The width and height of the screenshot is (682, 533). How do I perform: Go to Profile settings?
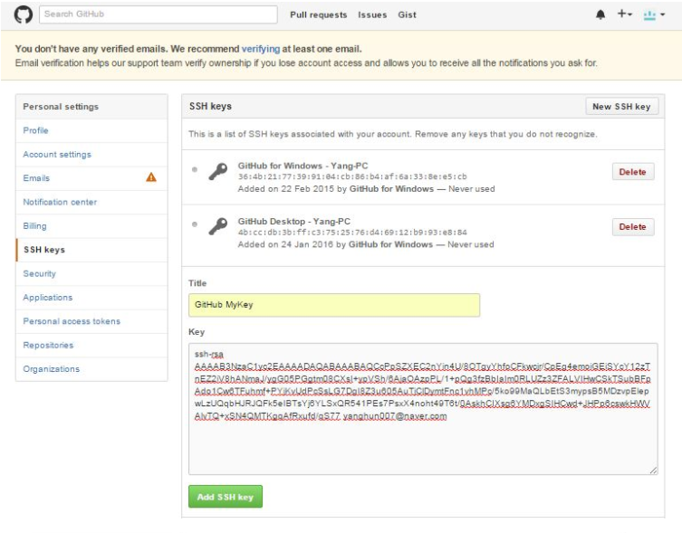pos(35,130)
